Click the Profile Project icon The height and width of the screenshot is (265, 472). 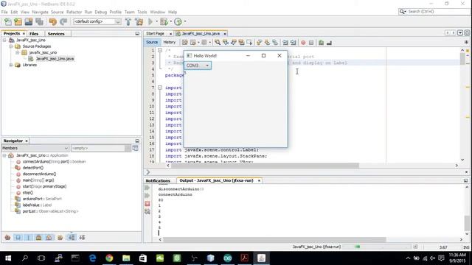click(178, 21)
